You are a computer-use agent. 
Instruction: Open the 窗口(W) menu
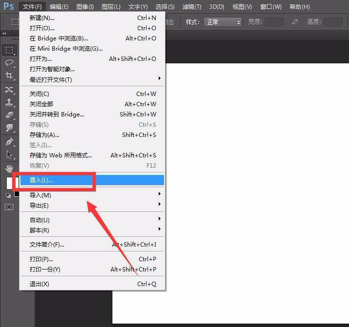tap(271, 7)
